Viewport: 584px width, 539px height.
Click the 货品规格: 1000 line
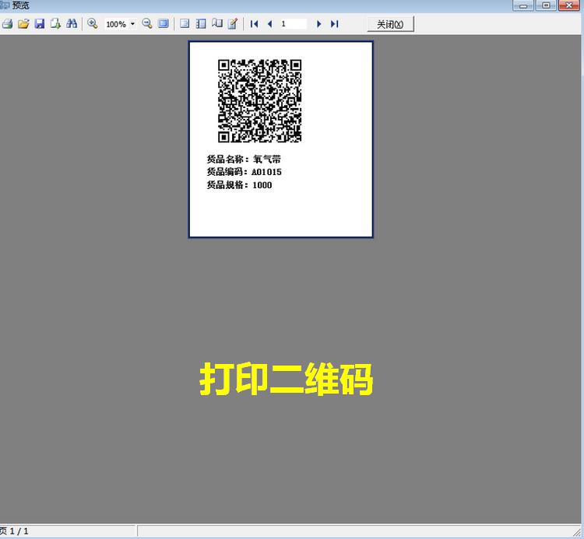pos(240,185)
